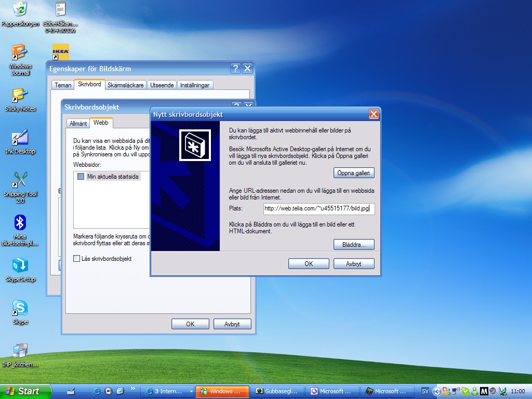The width and height of the screenshot is (532, 399).
Task: Click Avbryt in Nytt skrivbordsobjekt
Action: pyautogui.click(x=353, y=263)
